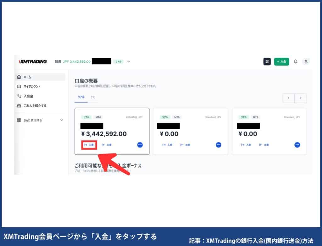Click the さらに表示する grid icon

19,120
